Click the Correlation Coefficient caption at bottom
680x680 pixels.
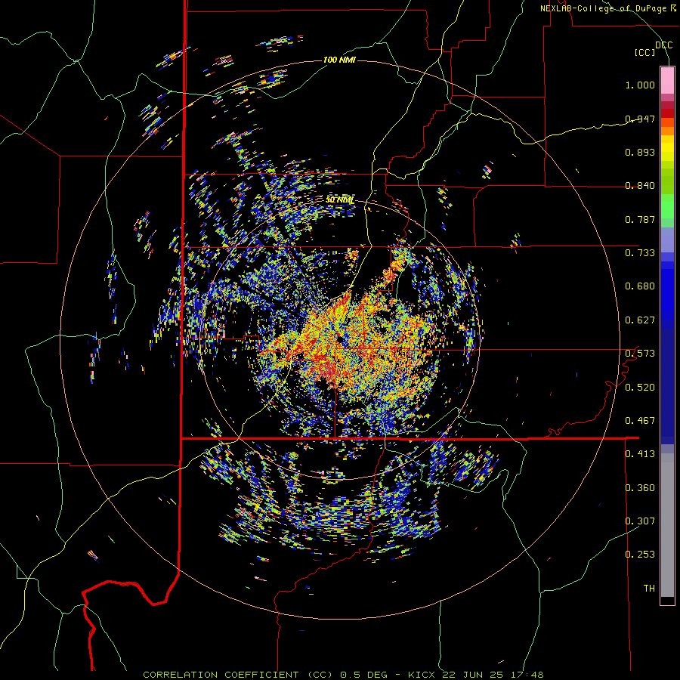click(x=343, y=675)
